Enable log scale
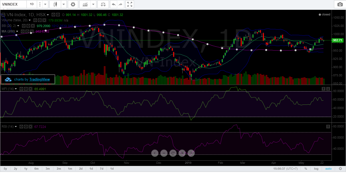Viewport: 346px width, 192px height. [x=316, y=169]
